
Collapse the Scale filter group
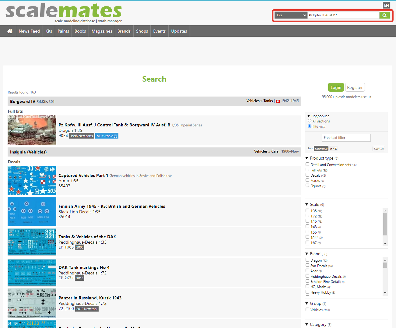coord(315,204)
